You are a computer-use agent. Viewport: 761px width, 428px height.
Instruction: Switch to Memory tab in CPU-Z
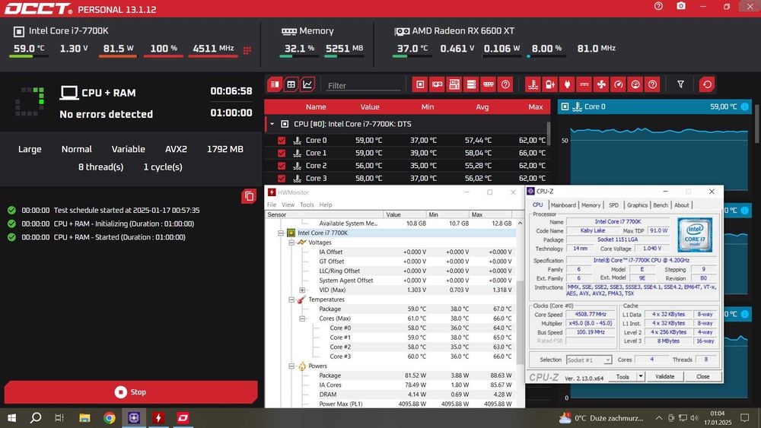591,205
